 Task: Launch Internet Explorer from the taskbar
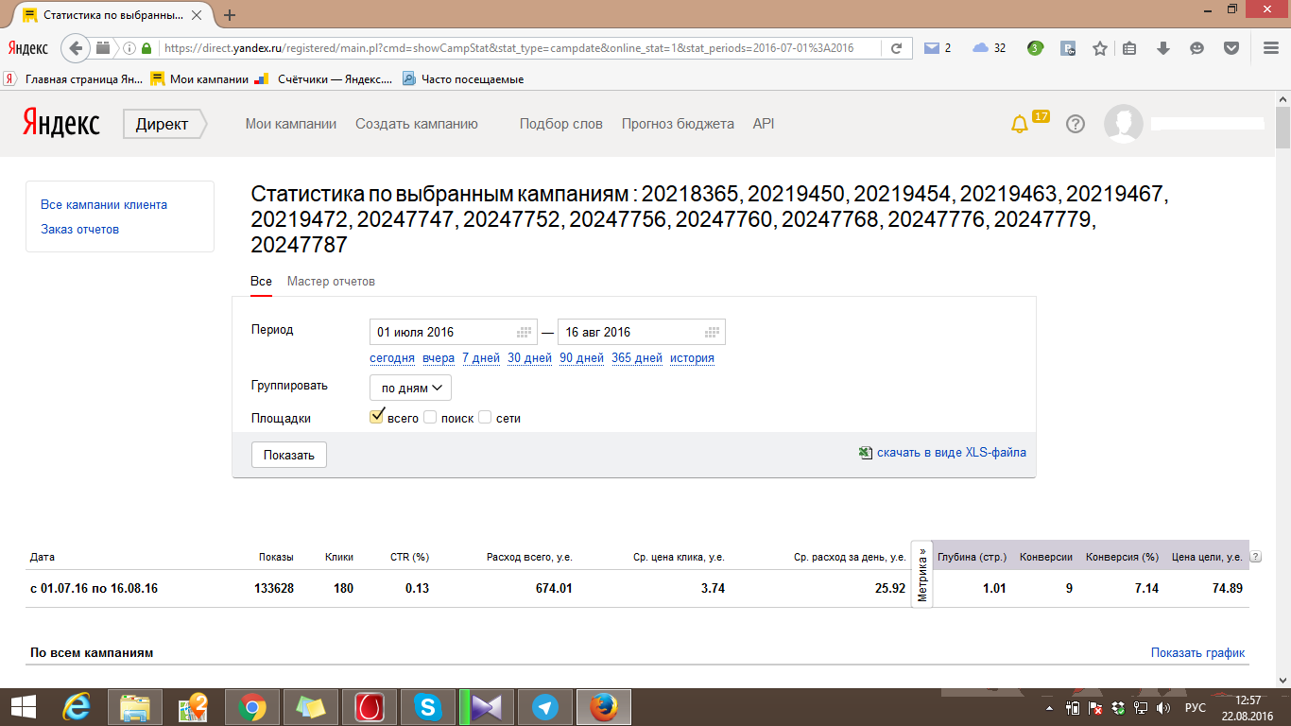tap(77, 707)
